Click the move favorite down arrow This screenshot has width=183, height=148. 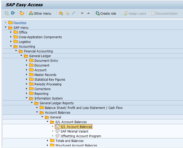pyautogui.click(x=82, y=13)
